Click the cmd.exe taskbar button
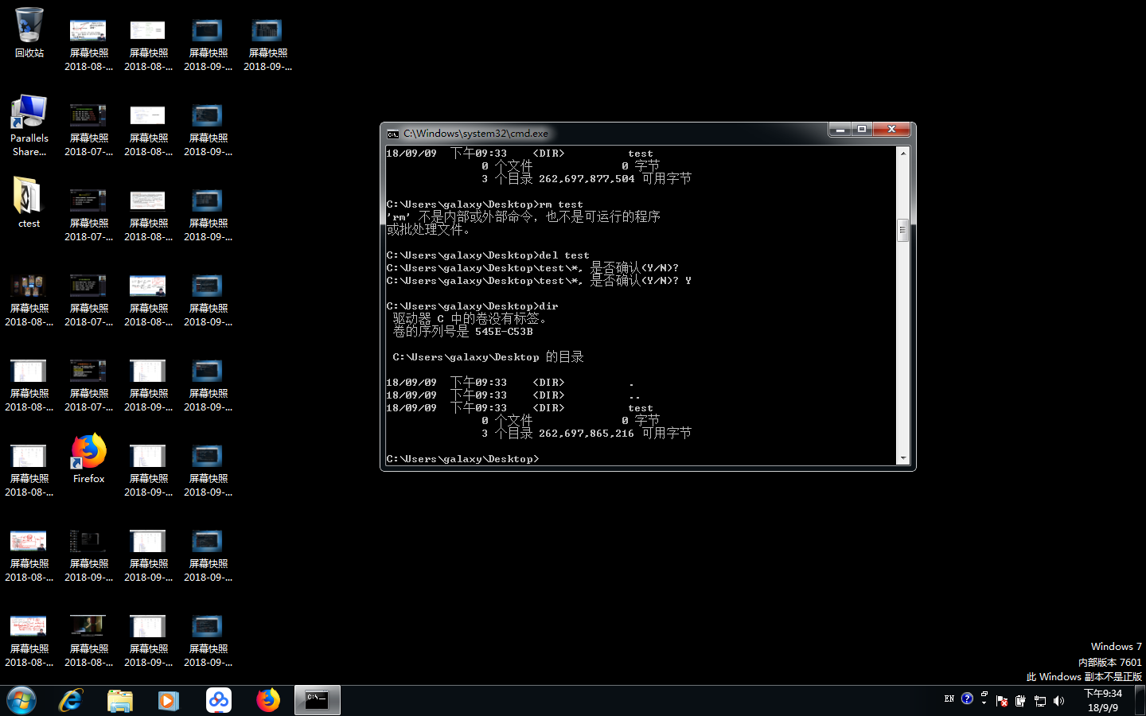 (318, 700)
